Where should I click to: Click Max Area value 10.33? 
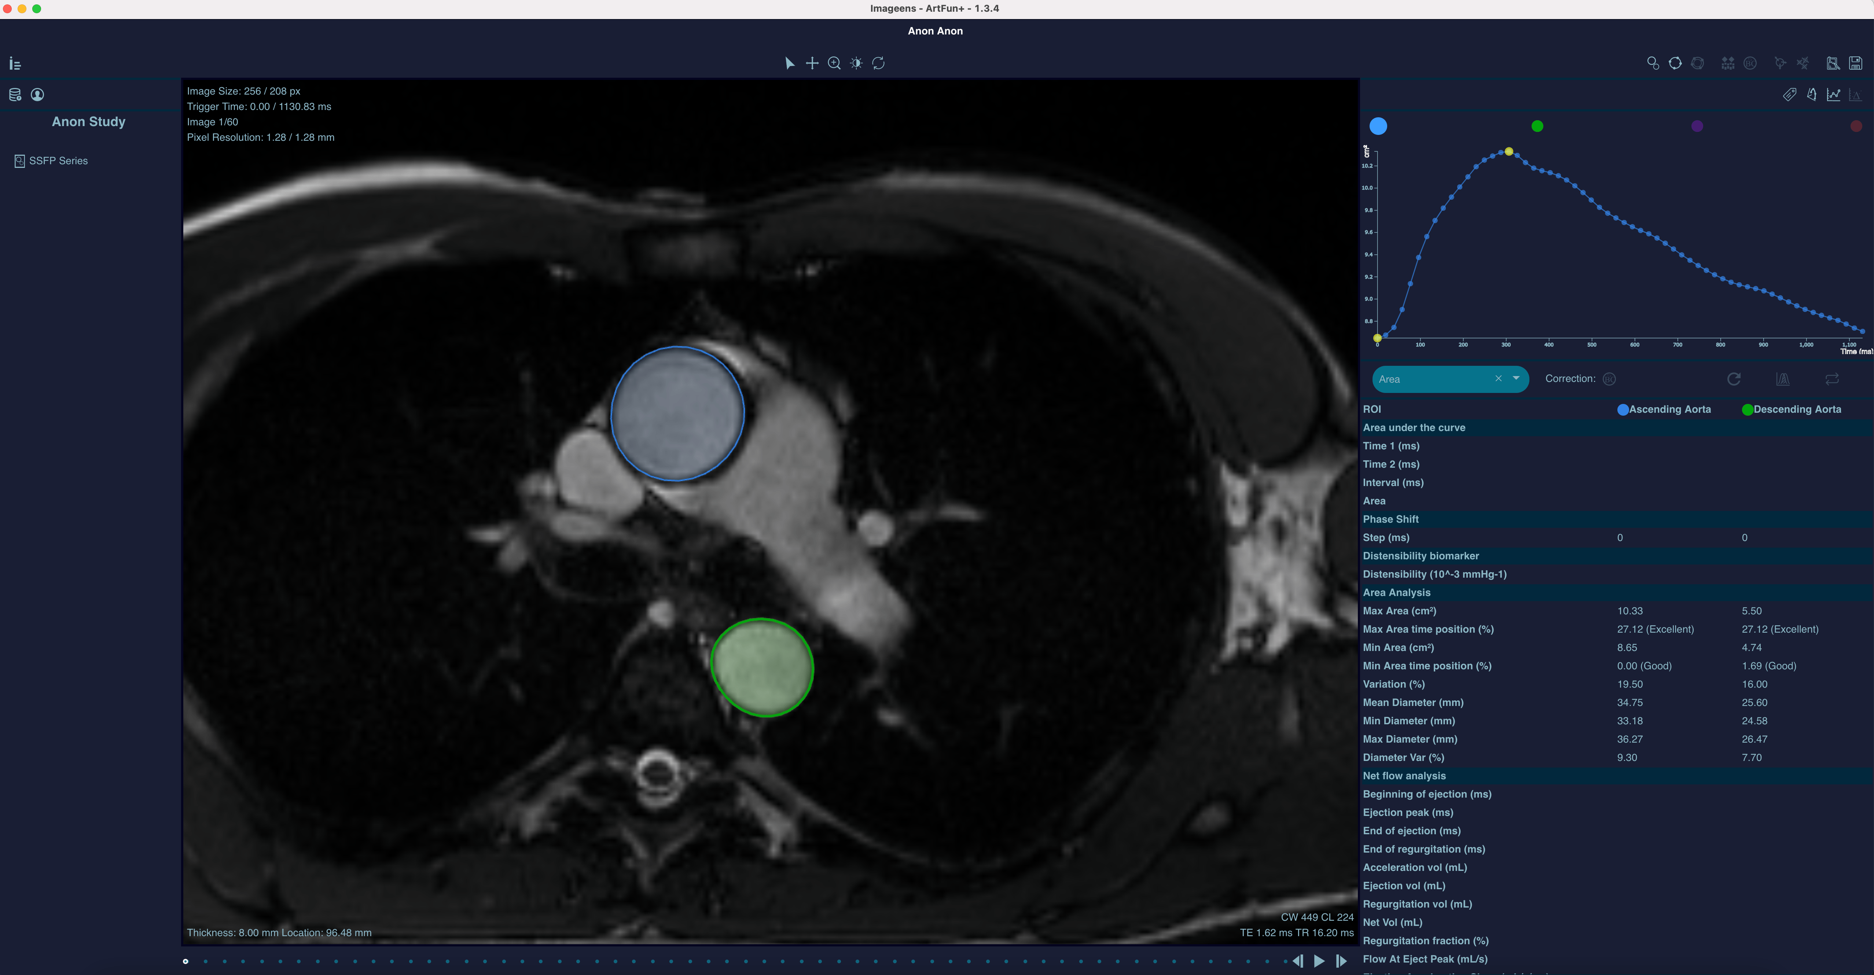click(x=1629, y=611)
